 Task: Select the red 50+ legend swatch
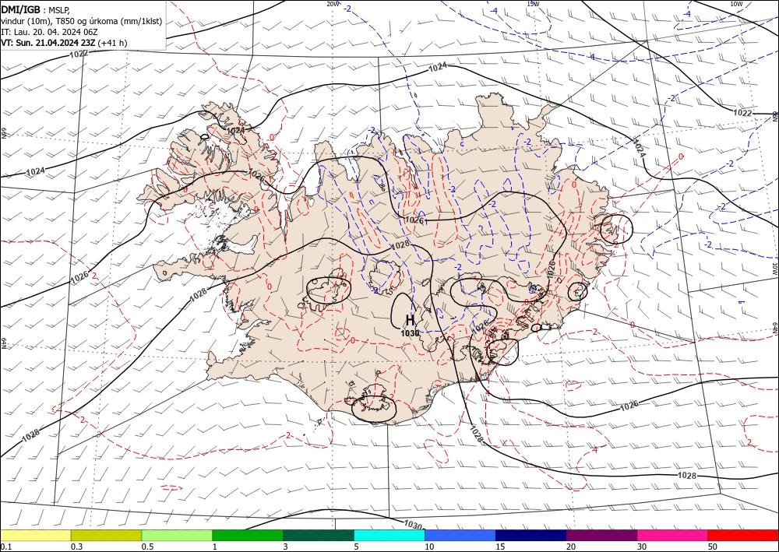(x=743, y=536)
